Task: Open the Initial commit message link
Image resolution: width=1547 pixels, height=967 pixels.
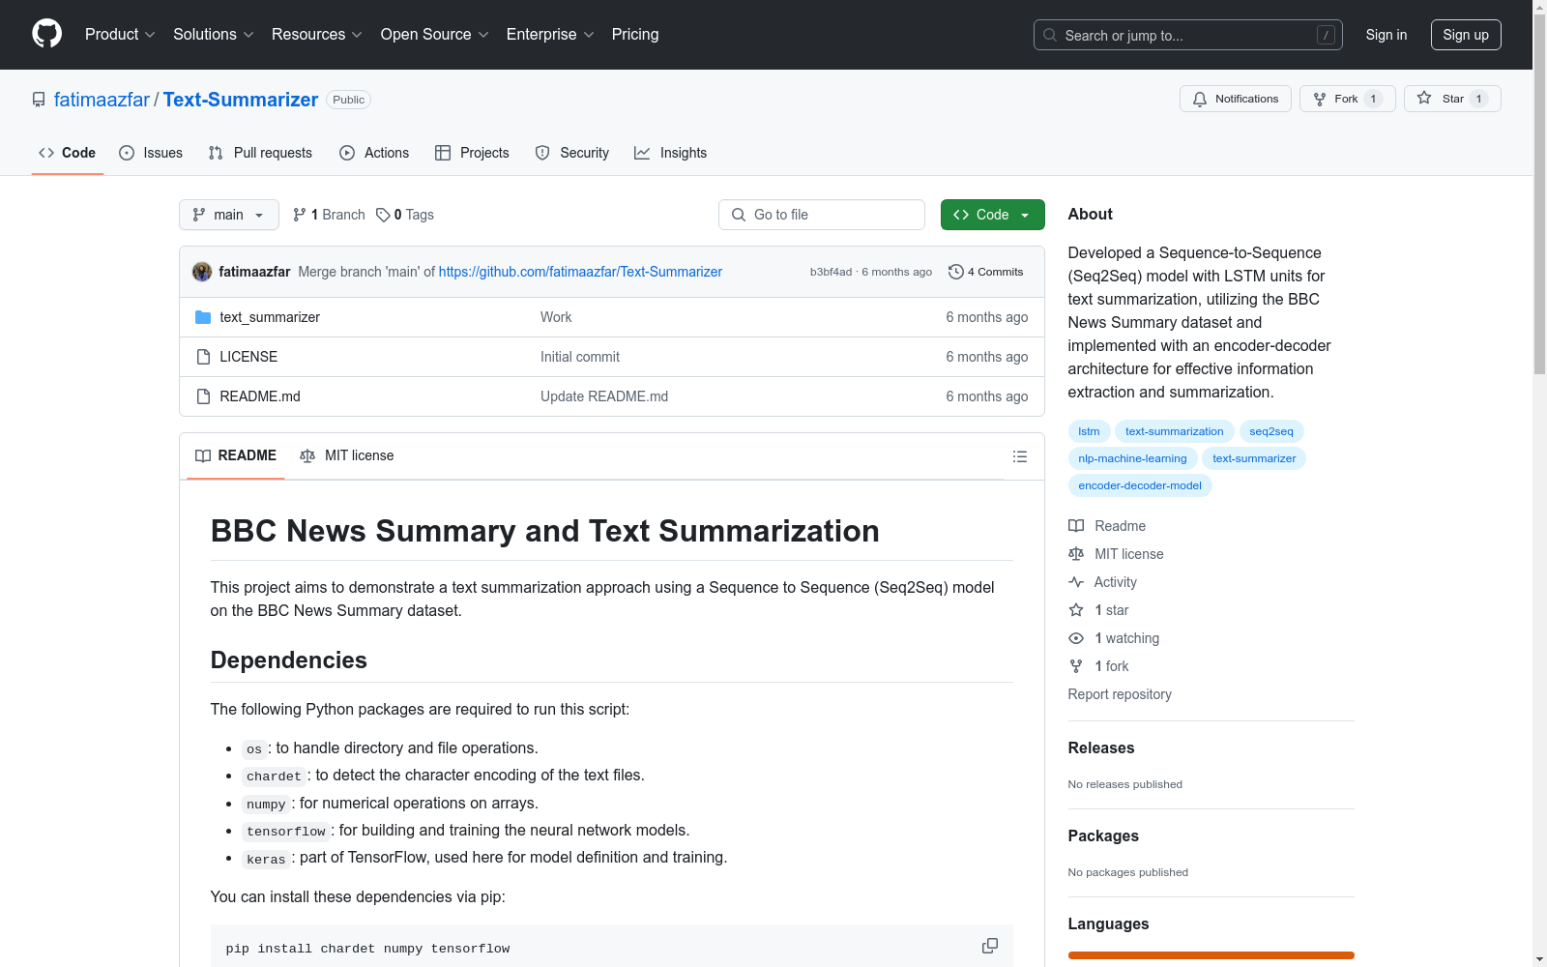Action: (x=580, y=357)
